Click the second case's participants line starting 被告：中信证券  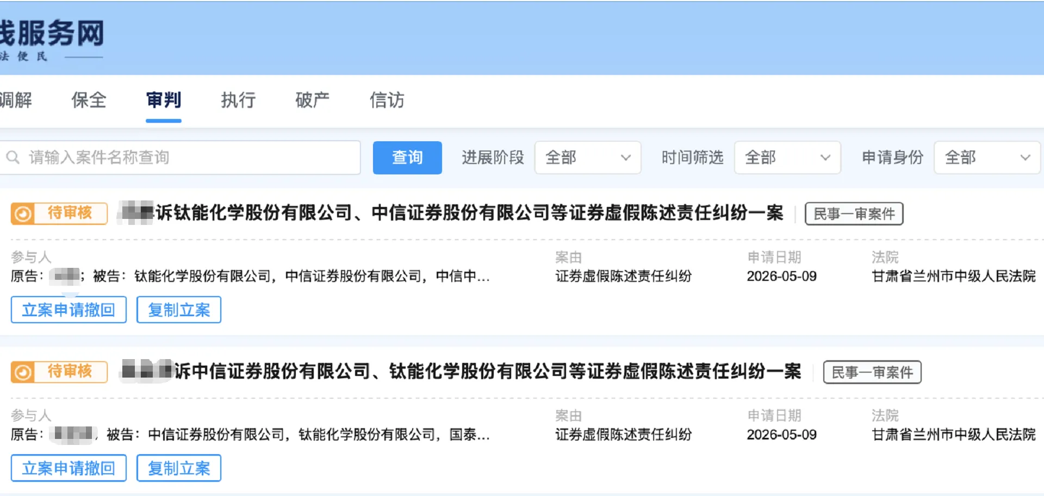point(298,435)
